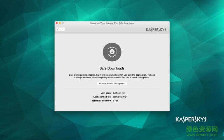Go back using the left chevron button

click(58, 29)
